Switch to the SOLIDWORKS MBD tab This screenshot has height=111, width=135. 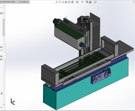[8, 2]
